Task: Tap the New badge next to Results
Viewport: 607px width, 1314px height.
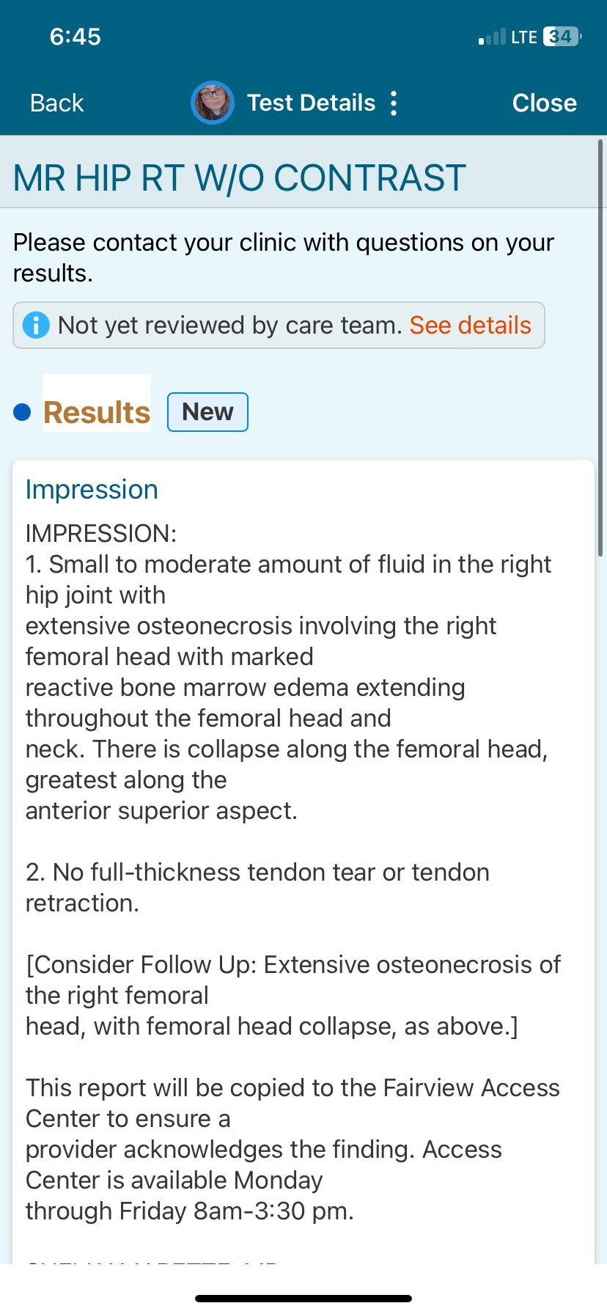Action: (x=207, y=412)
